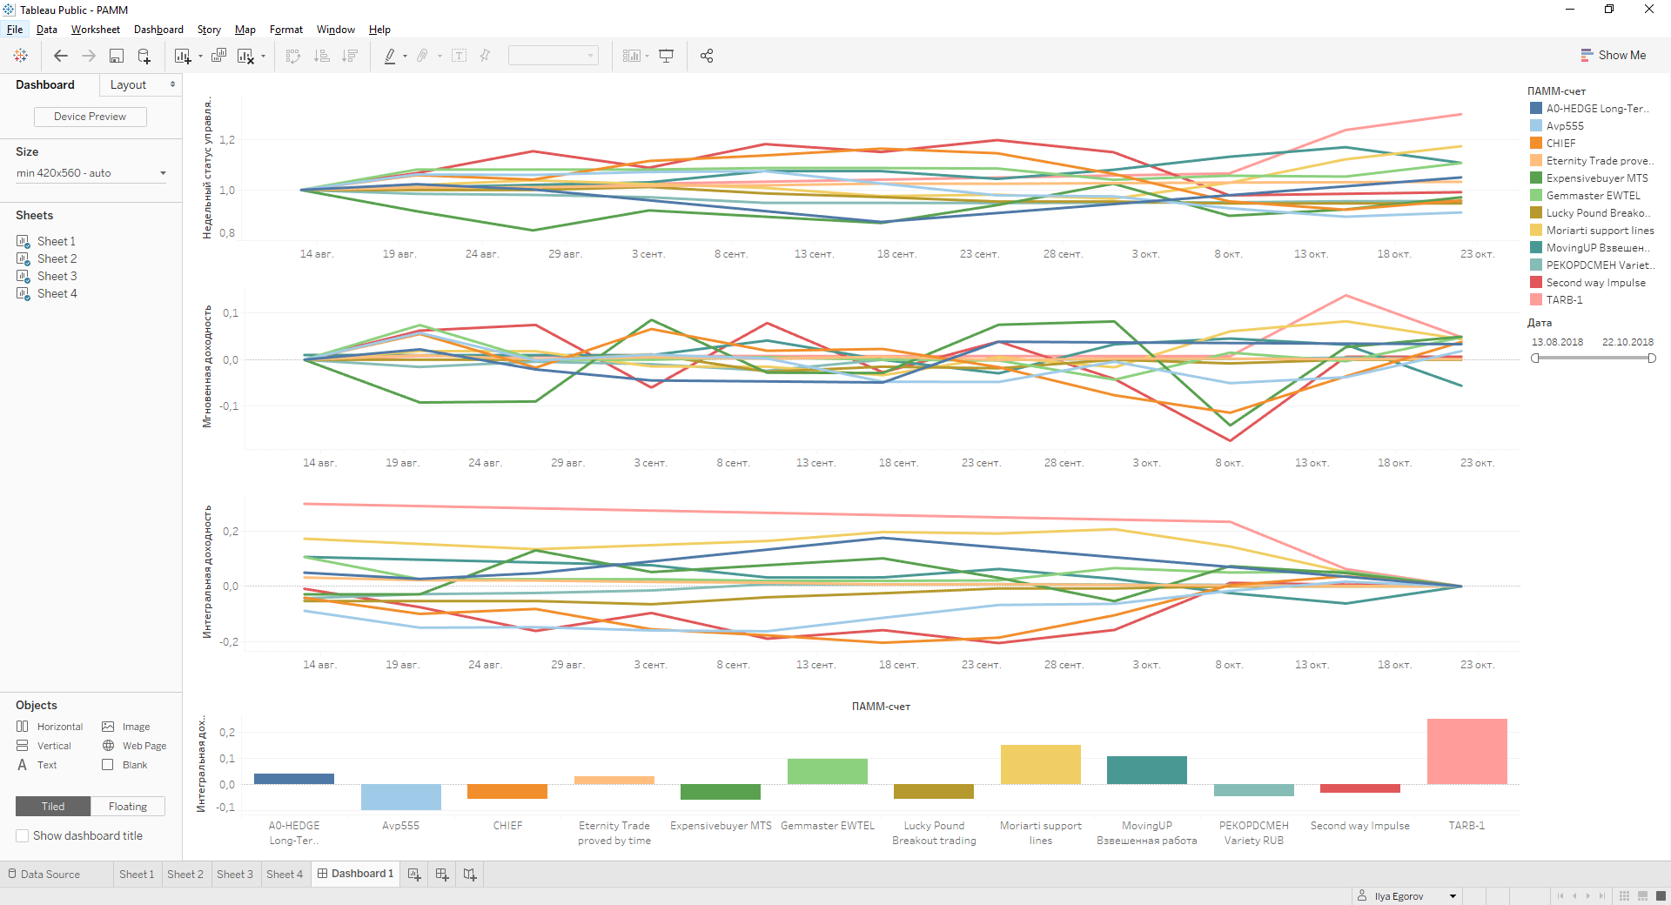
Task: Open the Dashboard menu
Action: (x=158, y=30)
